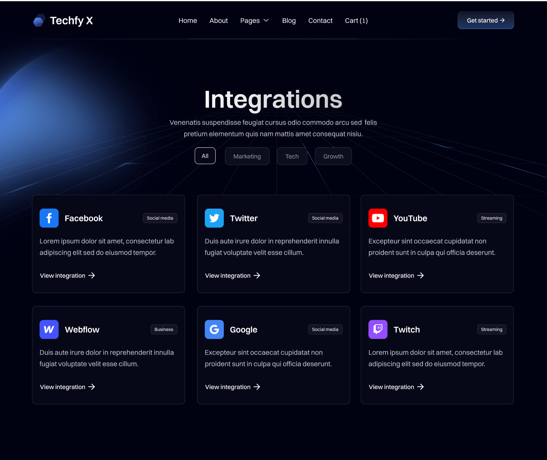Image resolution: width=547 pixels, height=460 pixels.
Task: Click the Facebook card title
Action: click(84, 218)
